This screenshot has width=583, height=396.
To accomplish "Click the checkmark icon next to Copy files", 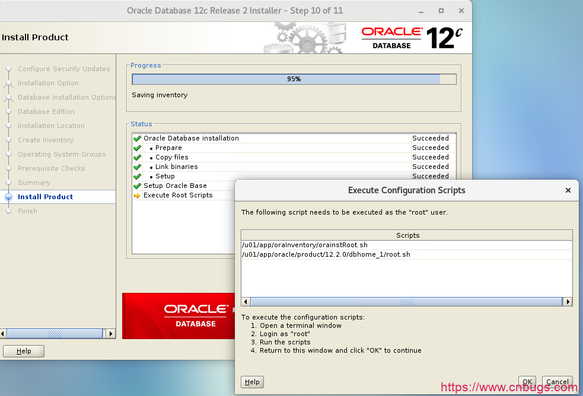I will tap(137, 158).
